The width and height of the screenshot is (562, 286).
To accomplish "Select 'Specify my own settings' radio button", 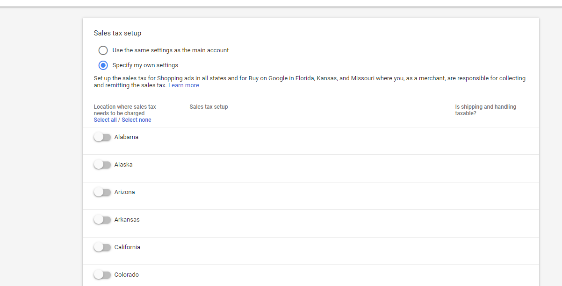I will [103, 65].
